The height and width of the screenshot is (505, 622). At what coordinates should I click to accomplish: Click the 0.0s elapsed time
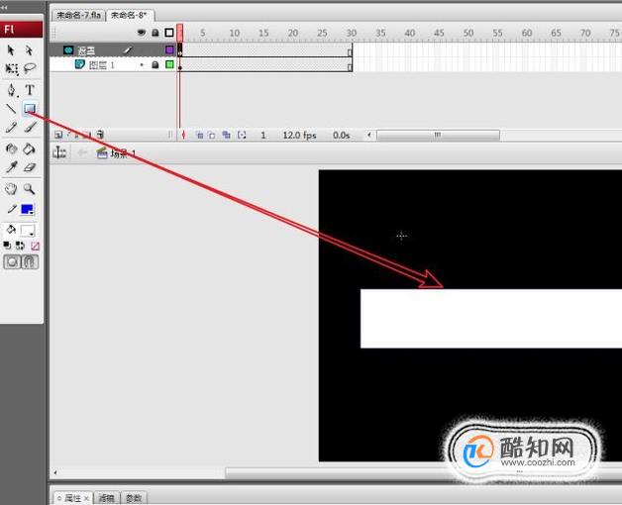tap(341, 136)
